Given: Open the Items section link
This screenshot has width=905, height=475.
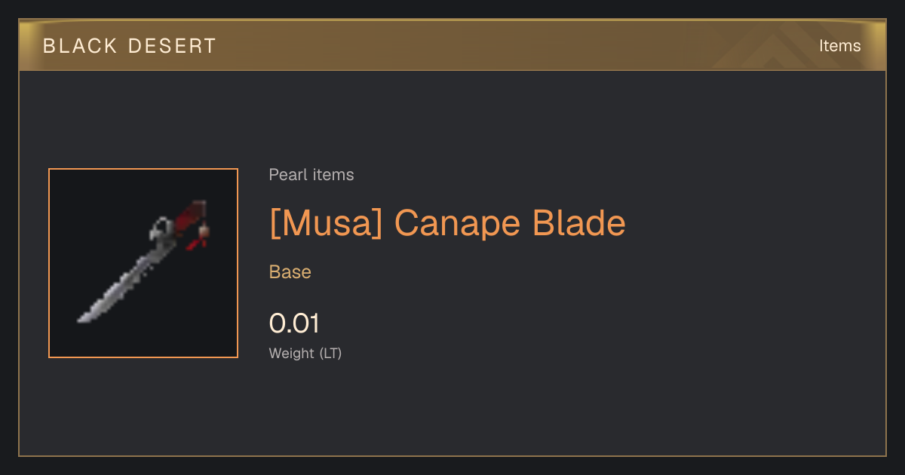Looking at the screenshot, I should (x=839, y=46).
